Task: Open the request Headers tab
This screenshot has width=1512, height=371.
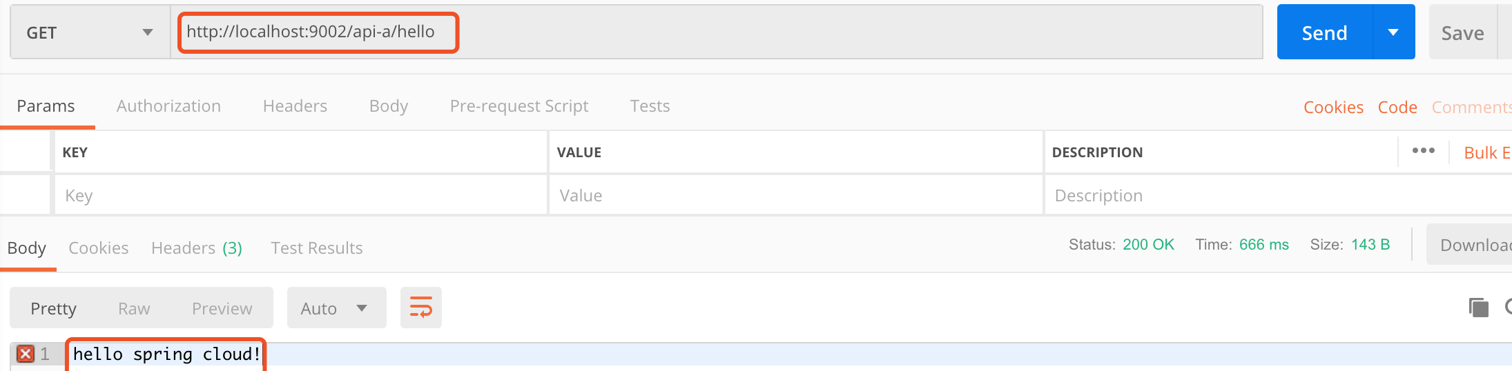Action: (295, 106)
